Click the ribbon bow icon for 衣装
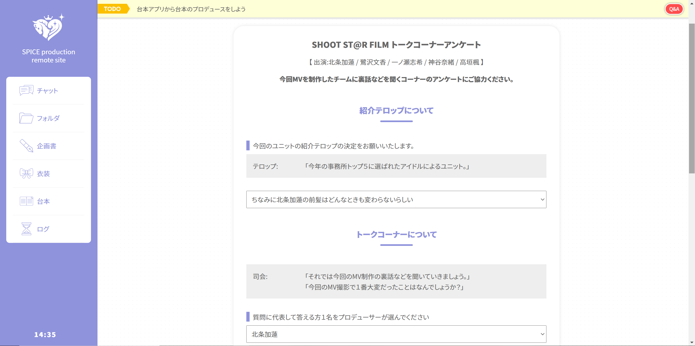Image resolution: width=695 pixels, height=346 pixels. [x=26, y=173]
